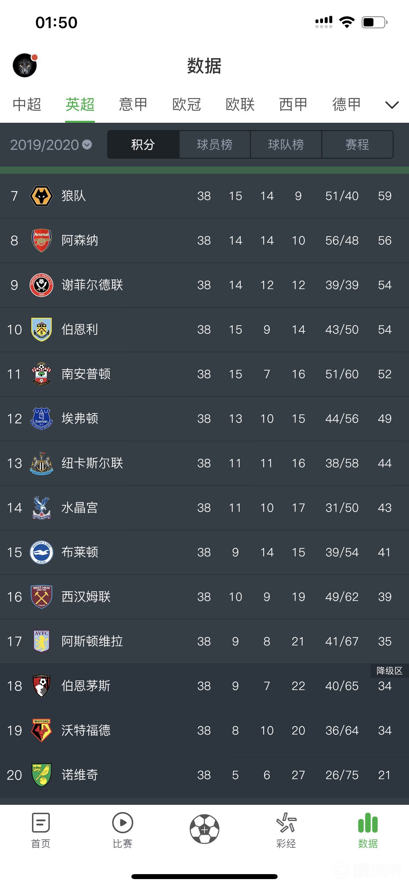Tap the Arsenal club crest
Image resolution: width=409 pixels, height=887 pixels.
tap(41, 240)
